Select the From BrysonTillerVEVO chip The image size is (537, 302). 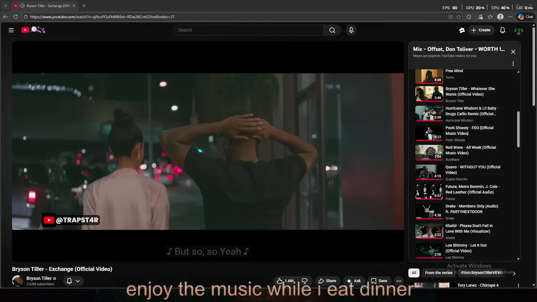click(481, 273)
